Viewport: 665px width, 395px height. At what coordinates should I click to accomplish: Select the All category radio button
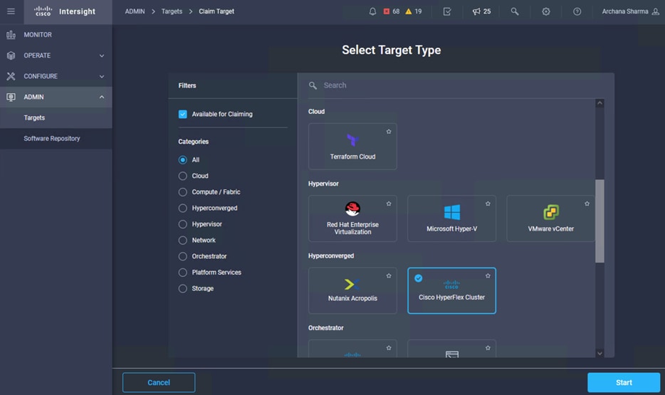tap(182, 160)
